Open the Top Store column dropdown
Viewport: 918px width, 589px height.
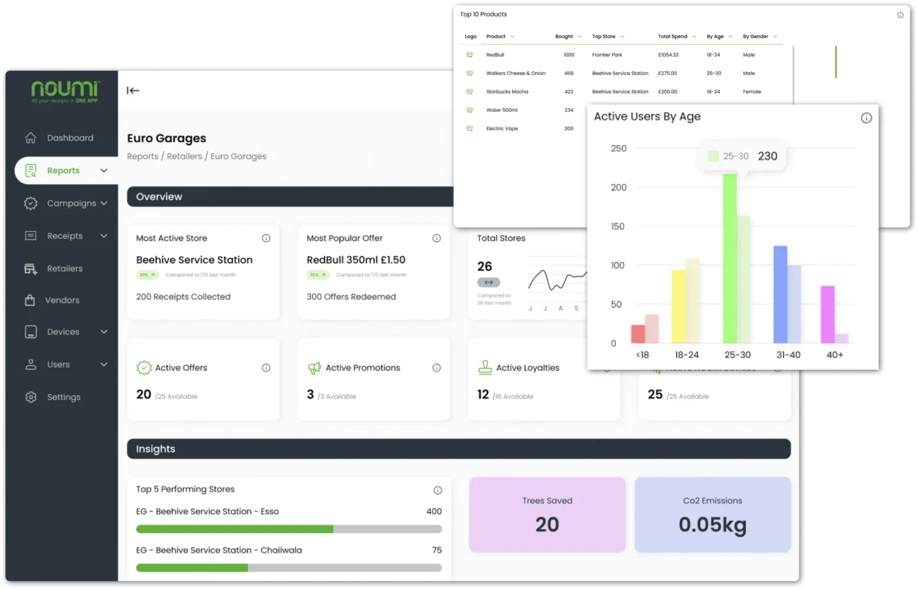click(622, 36)
